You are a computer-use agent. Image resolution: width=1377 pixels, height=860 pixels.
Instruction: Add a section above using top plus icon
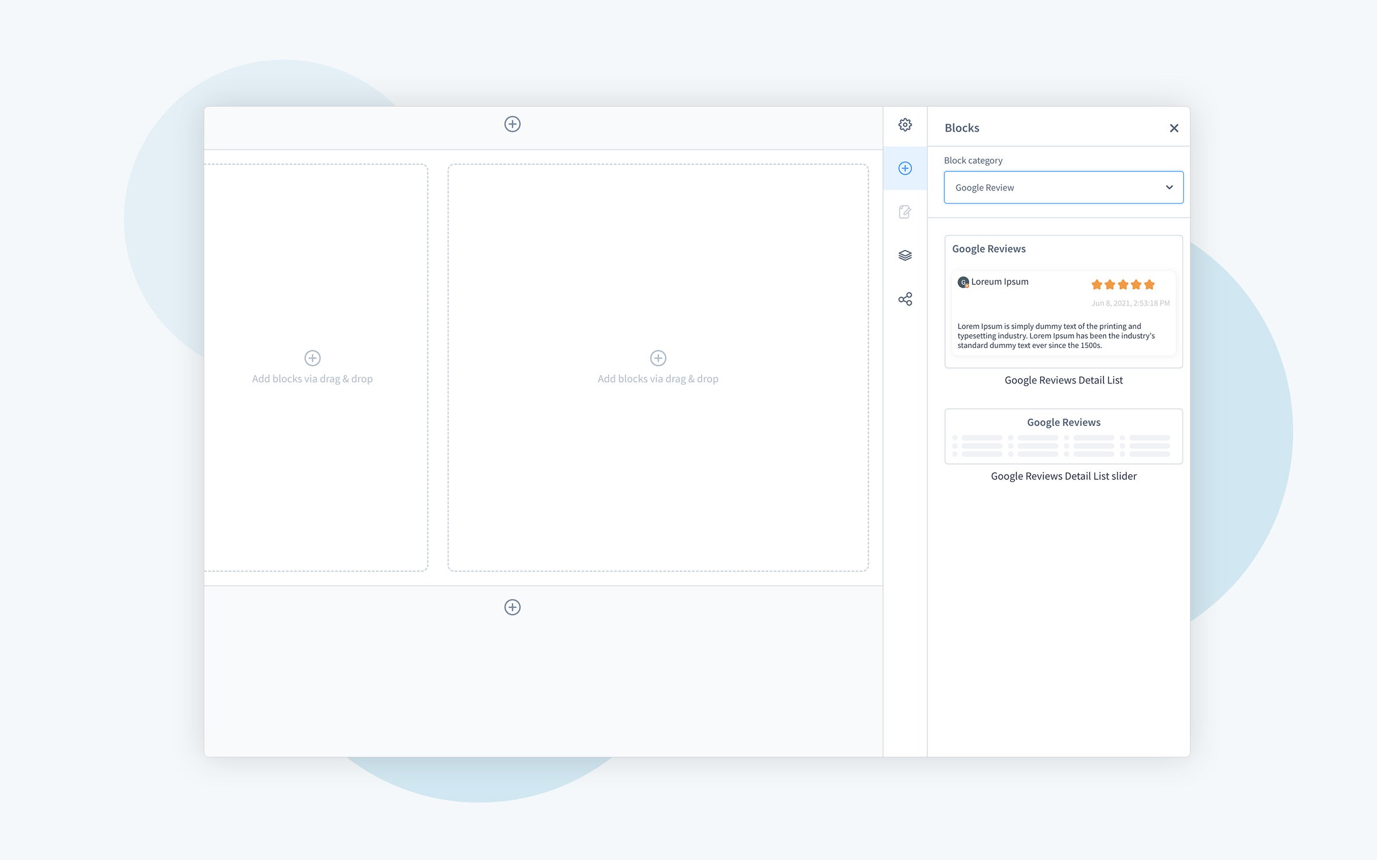(512, 124)
